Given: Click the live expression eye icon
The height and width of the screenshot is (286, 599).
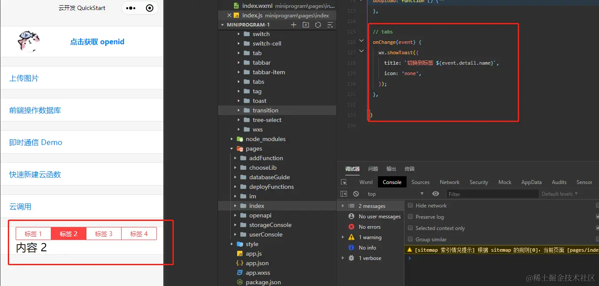Looking at the screenshot, I should 436,194.
